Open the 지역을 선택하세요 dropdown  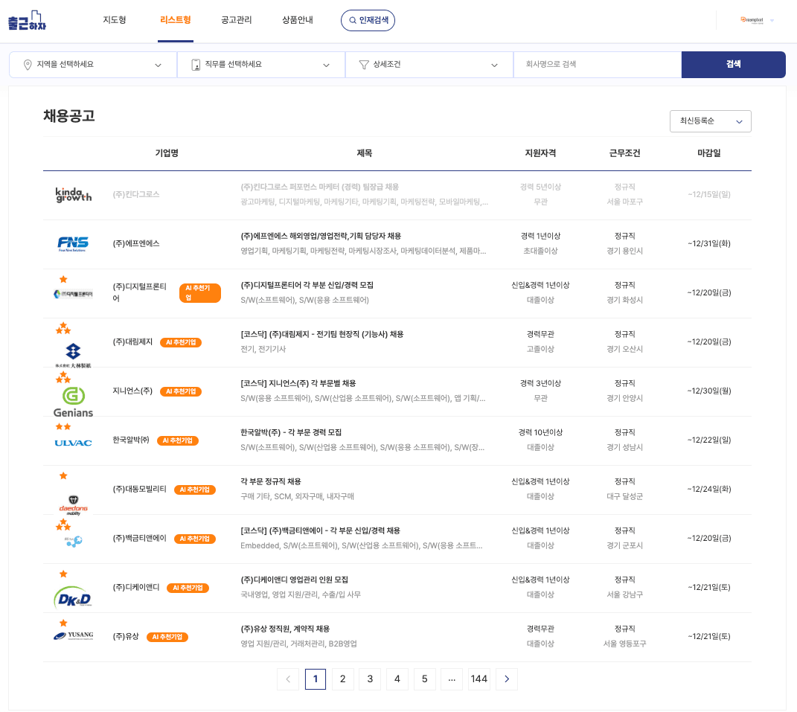coord(93,65)
